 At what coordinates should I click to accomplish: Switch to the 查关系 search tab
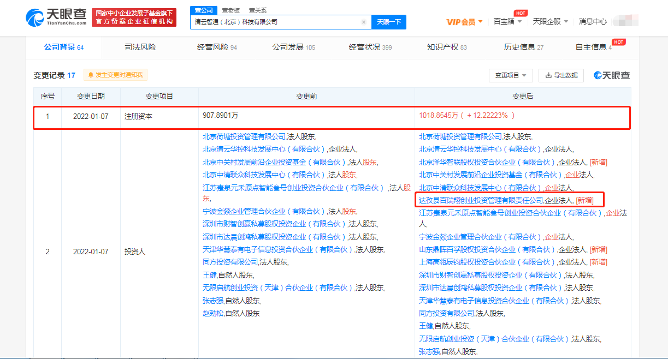point(257,10)
